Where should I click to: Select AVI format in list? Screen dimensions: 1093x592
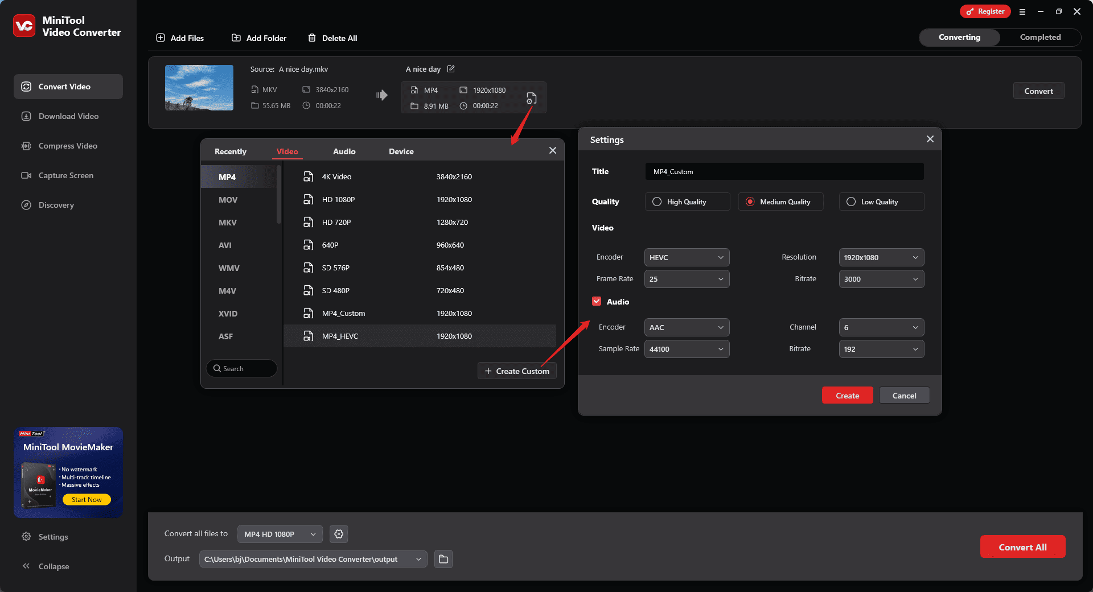[239, 245]
